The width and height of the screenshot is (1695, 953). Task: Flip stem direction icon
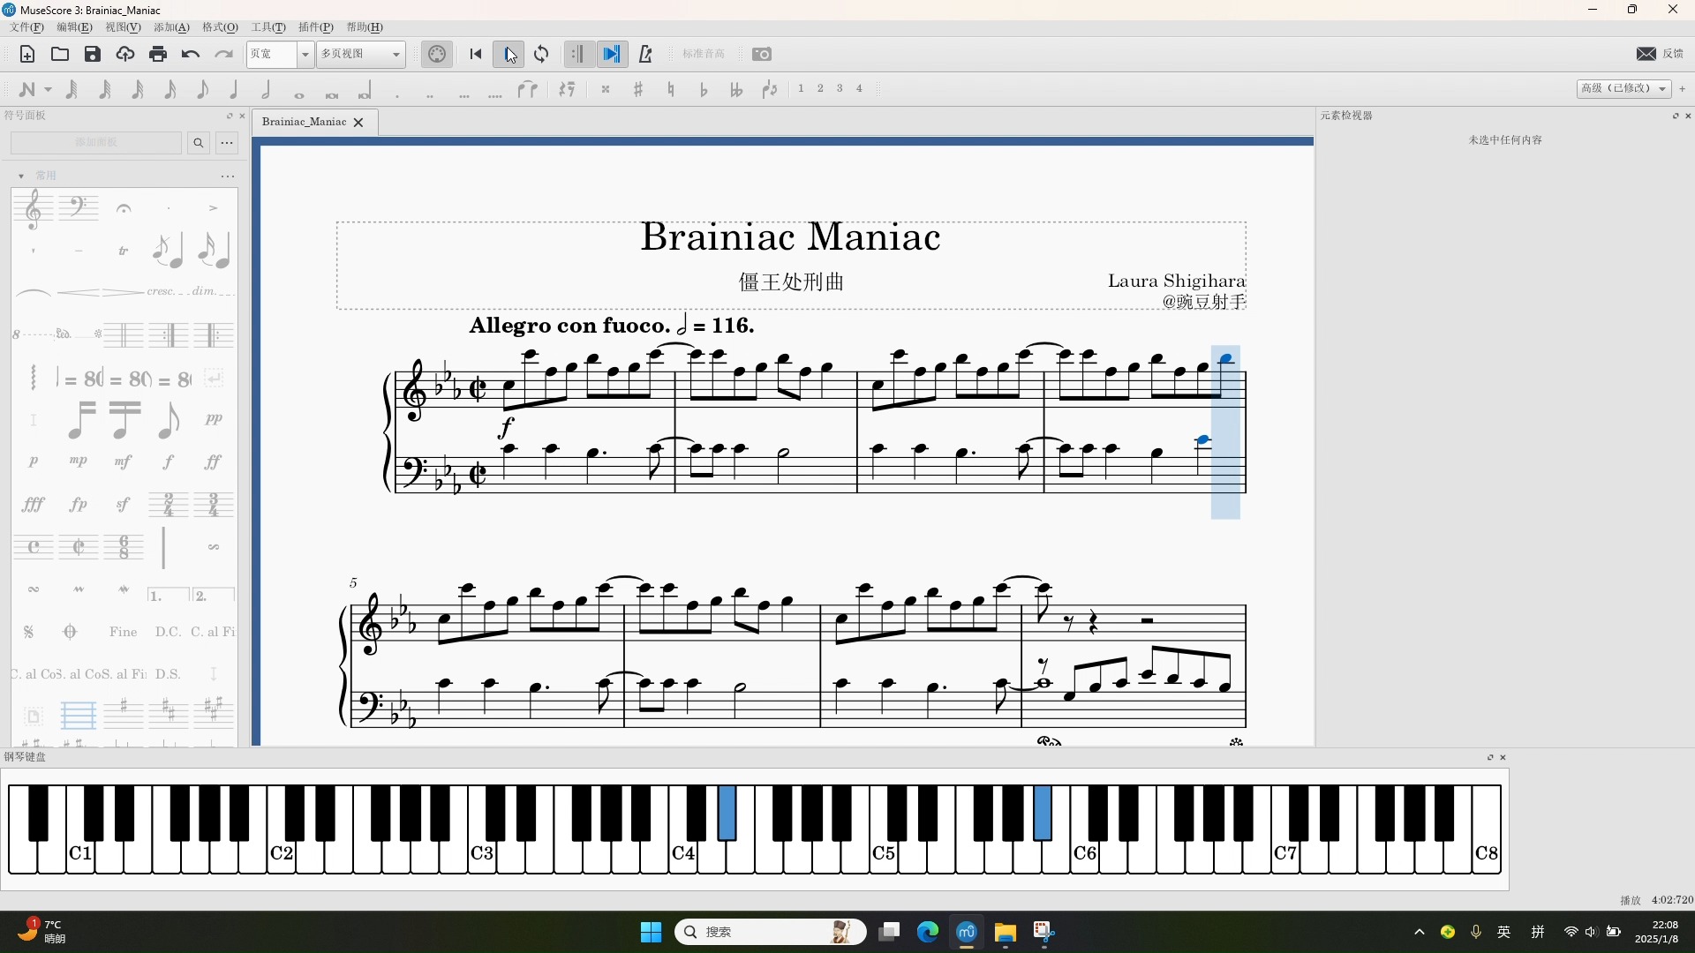tap(770, 89)
